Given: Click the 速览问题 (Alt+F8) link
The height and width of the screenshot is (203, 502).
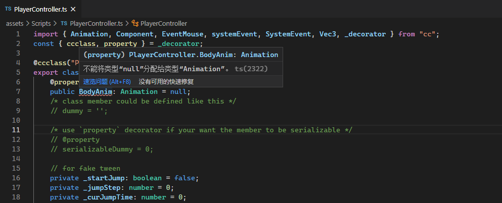Looking at the screenshot, I should [x=107, y=81].
